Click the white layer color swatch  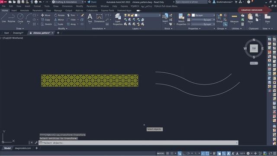(136, 15)
